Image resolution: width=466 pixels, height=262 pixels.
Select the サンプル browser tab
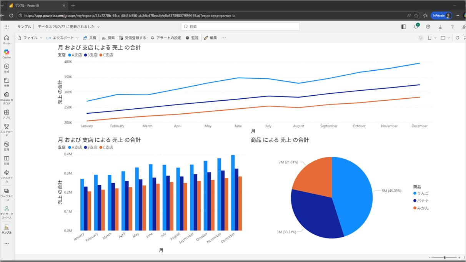(35, 5)
